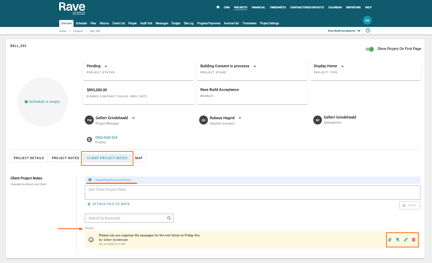432x263 pixels.
Task: Open the Check List tab
Action: click(x=118, y=23)
